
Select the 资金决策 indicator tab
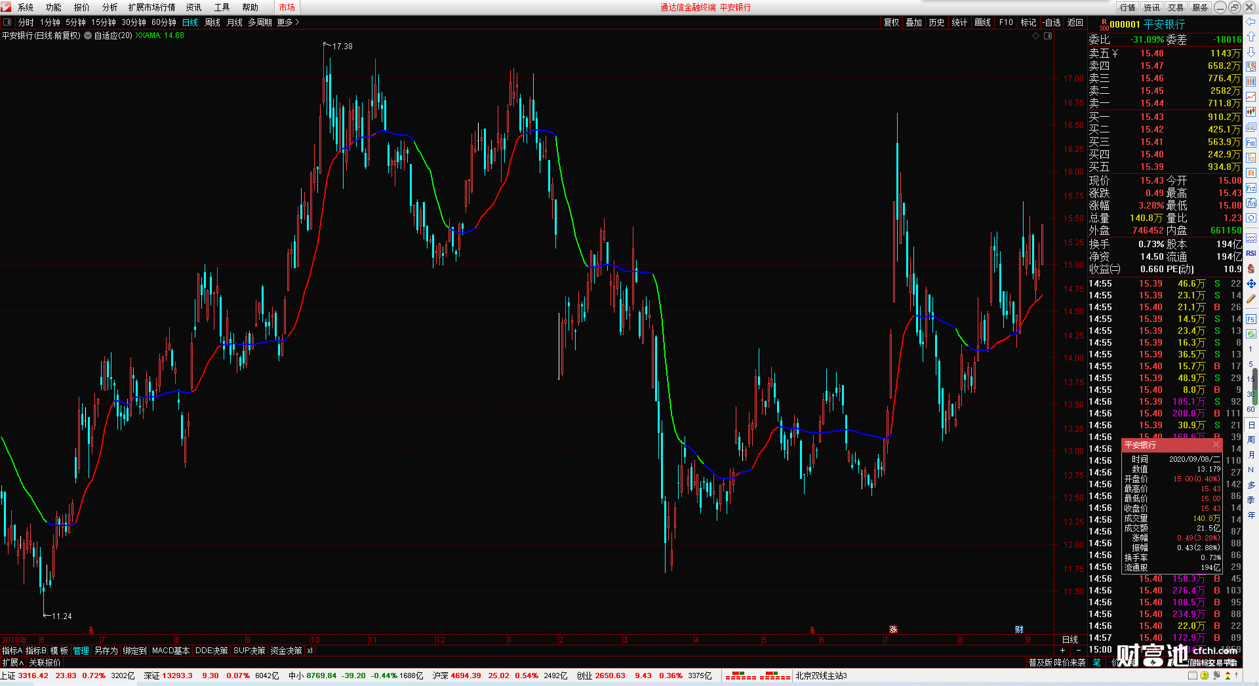[286, 651]
